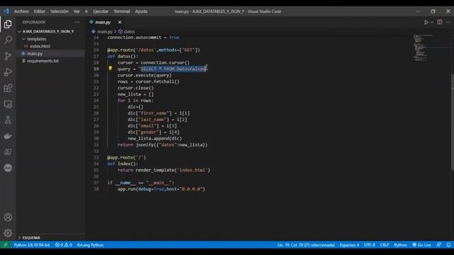Image resolution: width=454 pixels, height=255 pixels.
Task: Click the lightbulb code action on line 19
Action: pyautogui.click(x=110, y=69)
